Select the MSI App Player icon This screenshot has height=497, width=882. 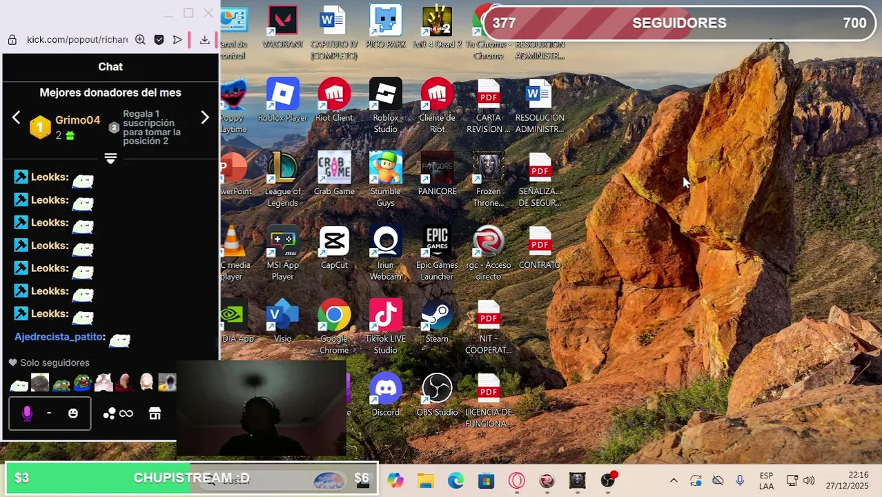tap(283, 253)
